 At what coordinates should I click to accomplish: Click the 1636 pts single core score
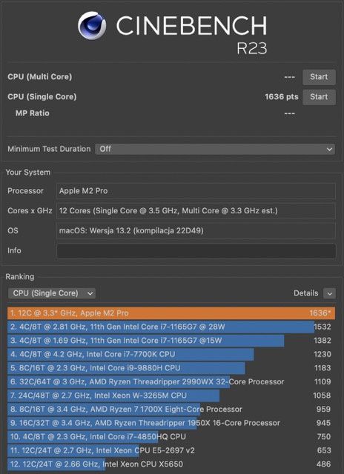282,97
